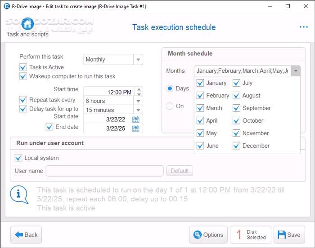Save the task with the floppy disk button
This screenshot has width=315, height=248.
coord(289,235)
